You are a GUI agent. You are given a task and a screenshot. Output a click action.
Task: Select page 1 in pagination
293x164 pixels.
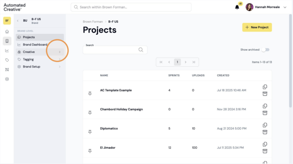[178, 62]
